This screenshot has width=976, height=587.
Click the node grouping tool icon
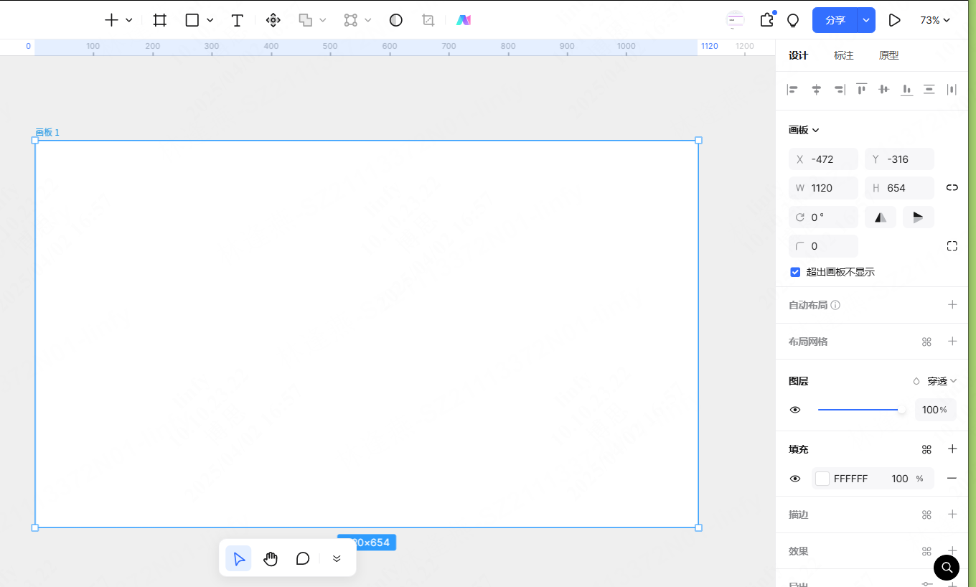point(350,20)
